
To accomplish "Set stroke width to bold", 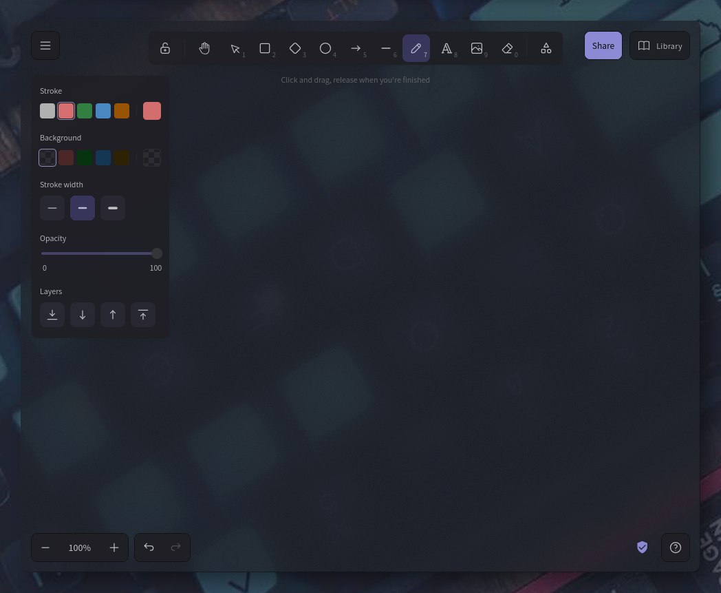I will 83,208.
